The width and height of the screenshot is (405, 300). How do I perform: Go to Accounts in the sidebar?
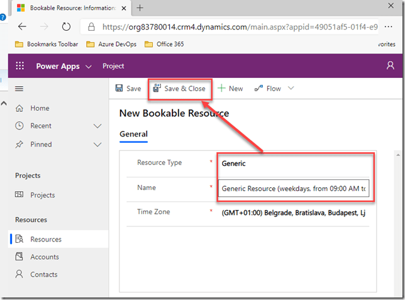click(x=45, y=257)
